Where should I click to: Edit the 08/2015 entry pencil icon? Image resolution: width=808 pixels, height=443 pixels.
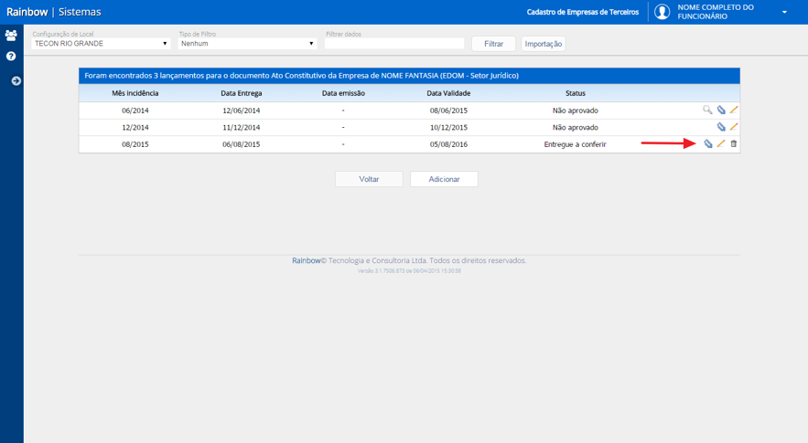point(721,143)
